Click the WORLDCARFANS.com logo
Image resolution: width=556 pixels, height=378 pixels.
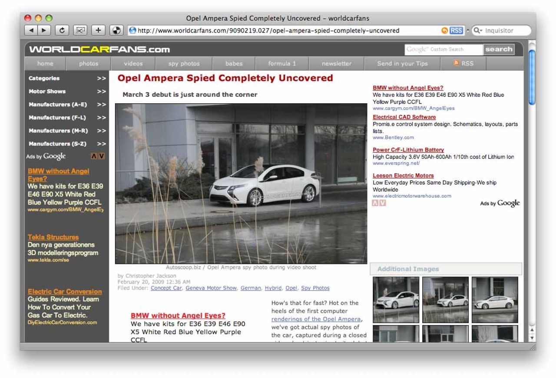[x=100, y=49]
